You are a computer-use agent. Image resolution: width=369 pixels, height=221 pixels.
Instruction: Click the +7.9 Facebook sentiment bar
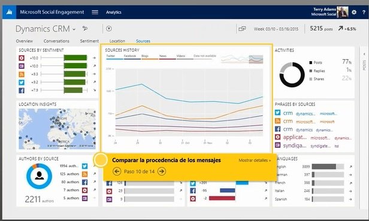click(x=73, y=90)
